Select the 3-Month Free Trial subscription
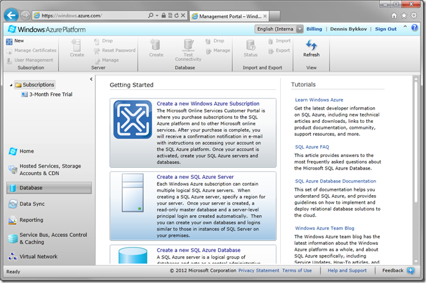Image resolution: width=426 pixels, height=283 pixels. pos(51,95)
